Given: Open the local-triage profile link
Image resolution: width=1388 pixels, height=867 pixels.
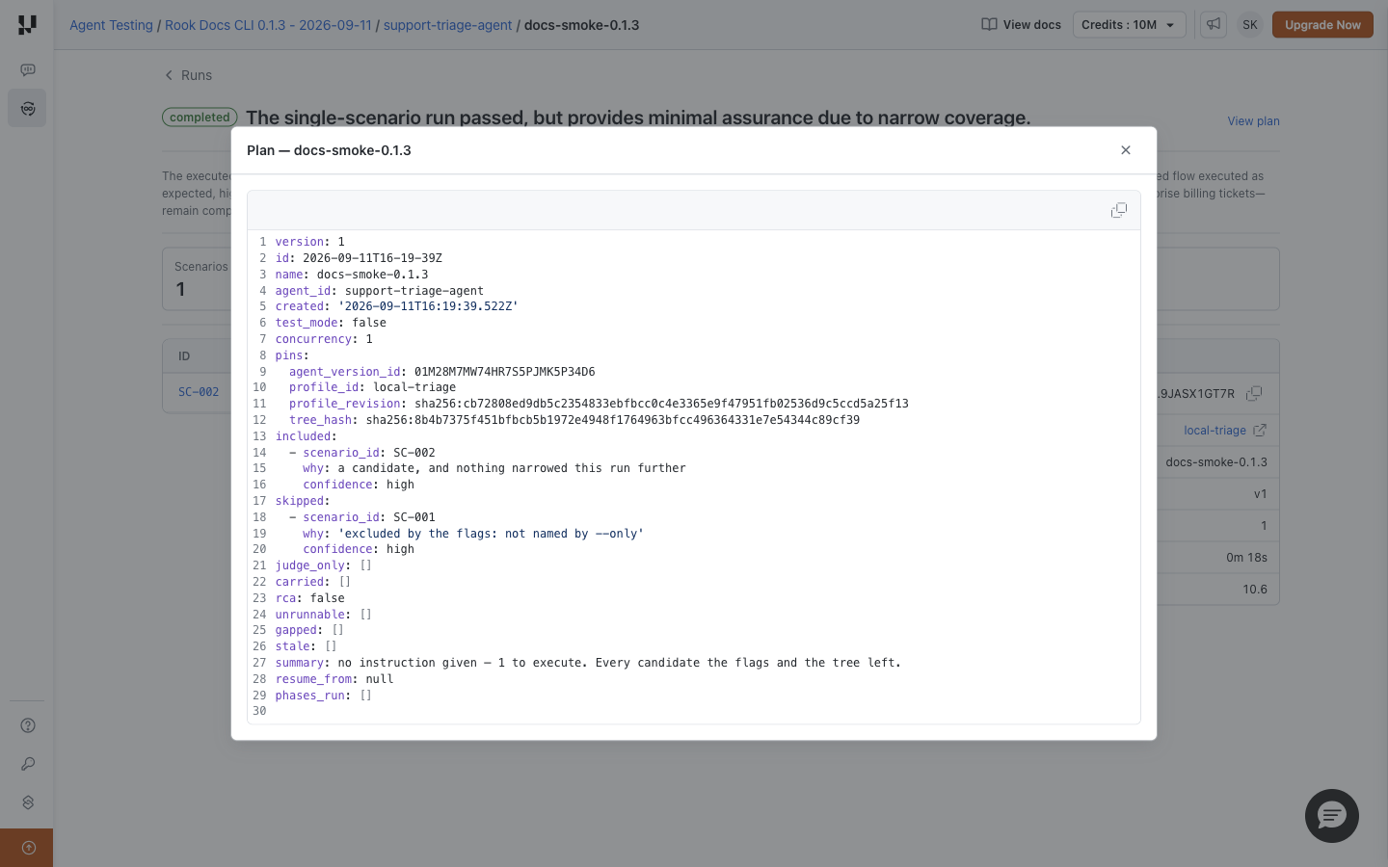Looking at the screenshot, I should point(1214,431).
